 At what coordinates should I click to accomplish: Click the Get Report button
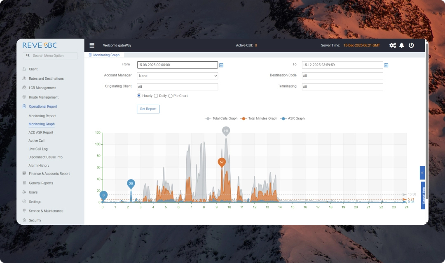(x=148, y=109)
